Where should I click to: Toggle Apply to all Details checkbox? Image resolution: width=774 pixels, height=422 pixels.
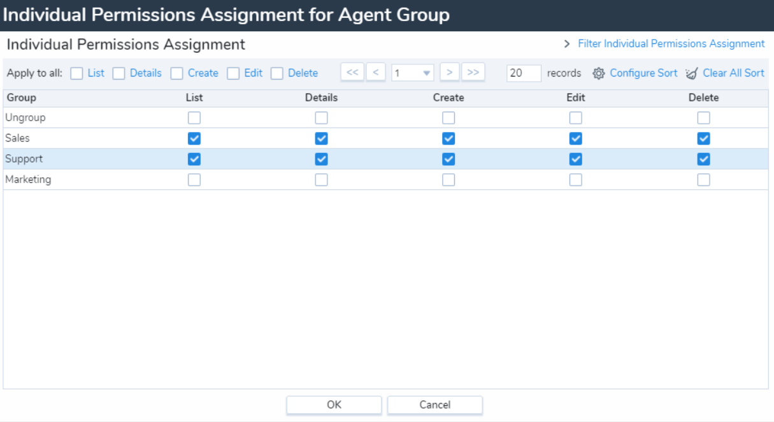[119, 73]
